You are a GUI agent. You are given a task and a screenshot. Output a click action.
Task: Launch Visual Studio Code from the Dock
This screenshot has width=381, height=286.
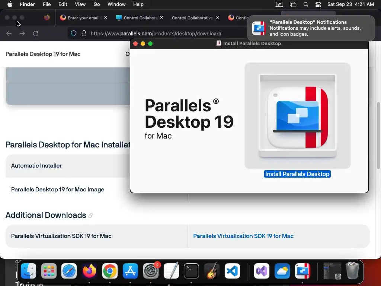pos(232,271)
